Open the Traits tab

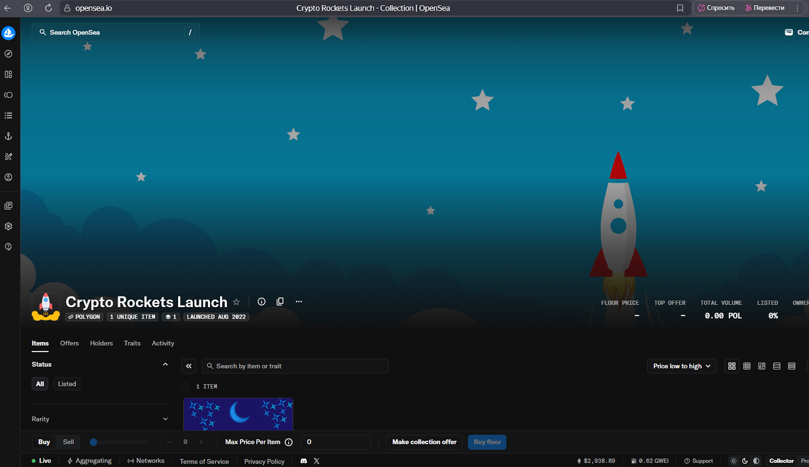(x=132, y=343)
